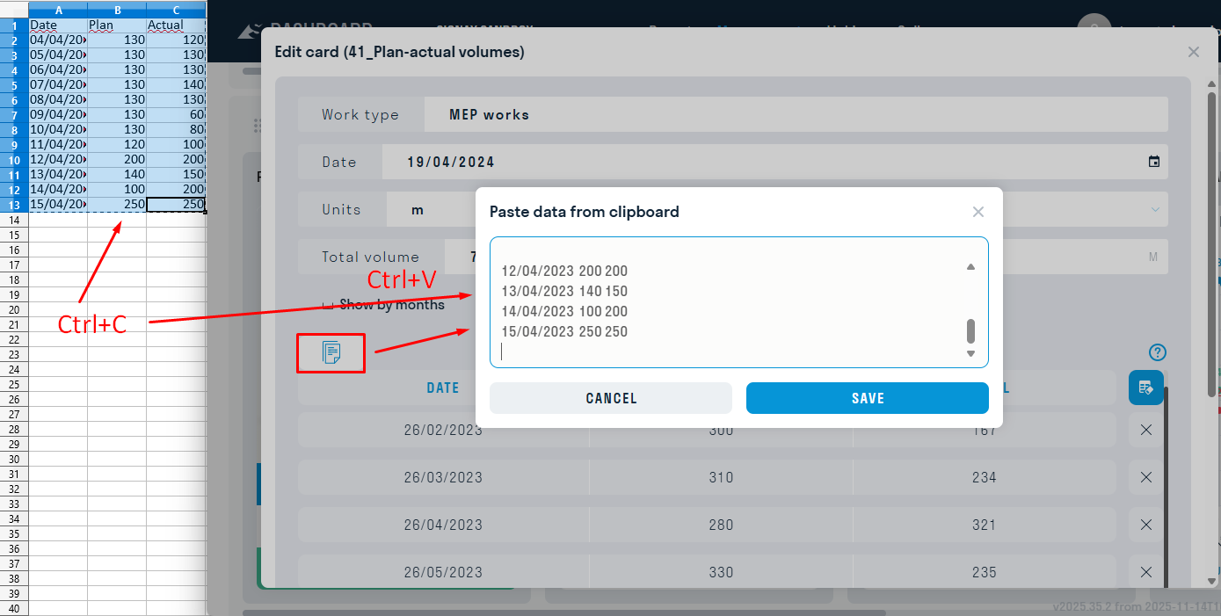
Task: Delete the 26/05/2023 table row
Action: 1146,572
